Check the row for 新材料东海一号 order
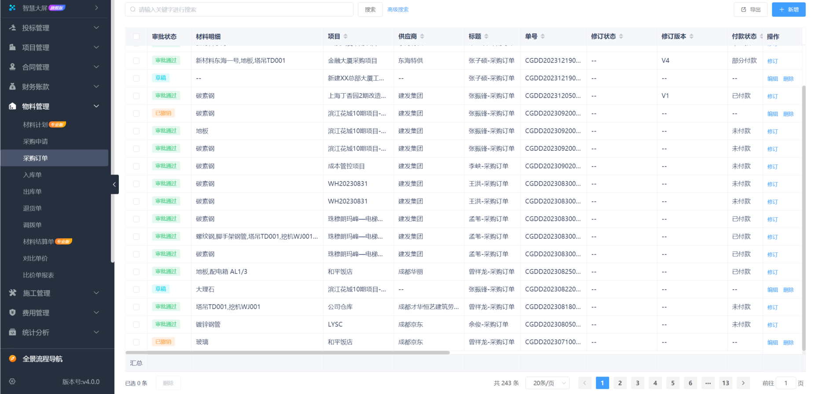816x394 pixels. (136, 61)
